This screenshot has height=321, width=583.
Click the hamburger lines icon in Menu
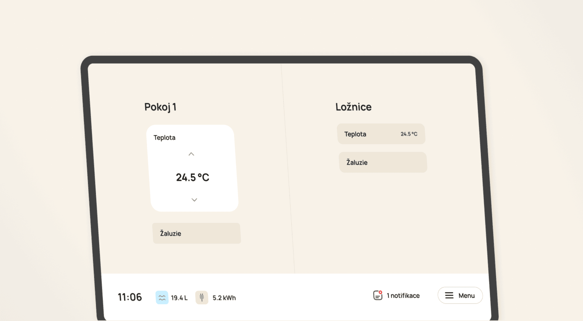tap(449, 295)
